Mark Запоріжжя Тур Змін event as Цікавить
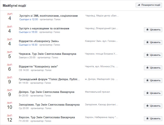 153,106
